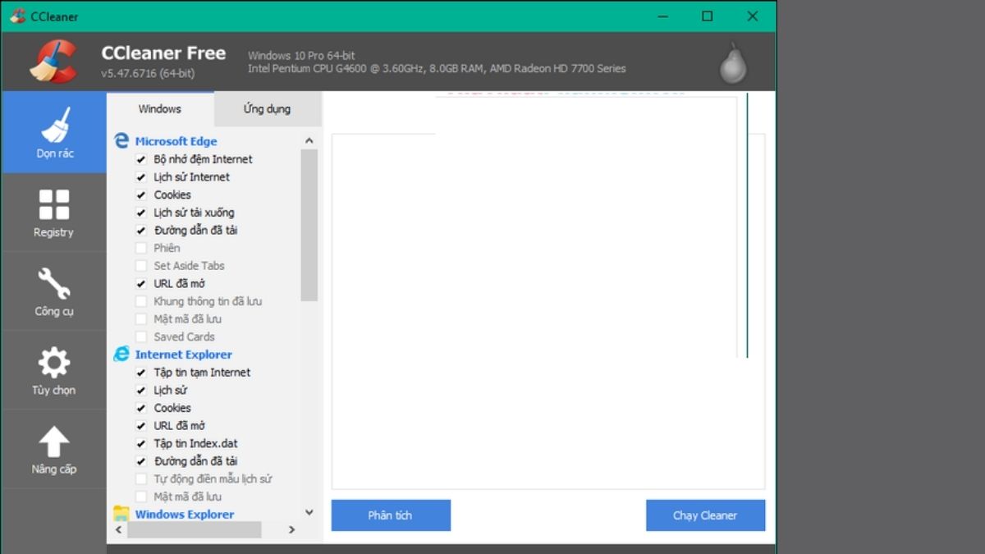
Task: Select the Microsoft Edge heading
Action: point(176,141)
